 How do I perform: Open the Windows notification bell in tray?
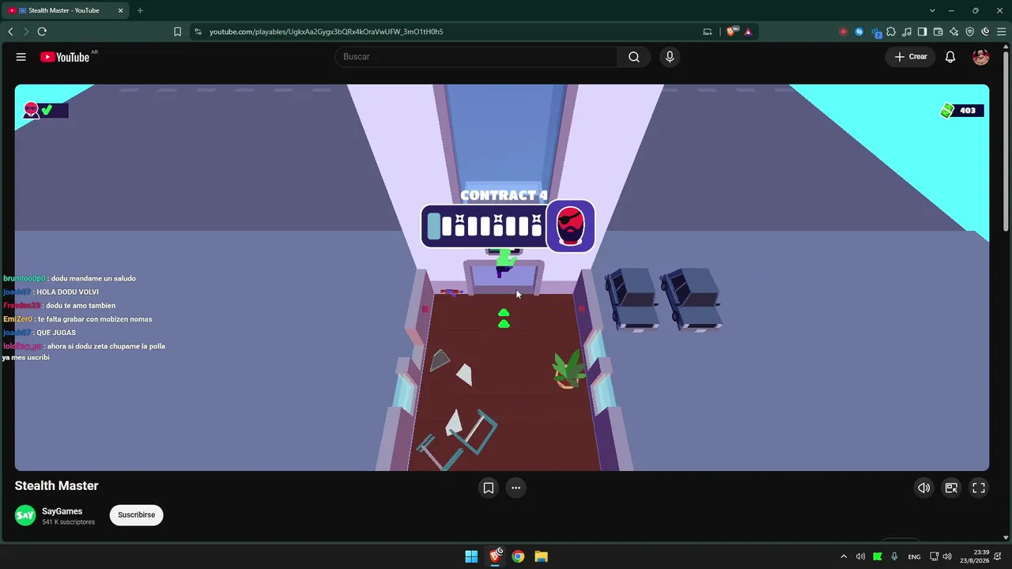click(x=999, y=556)
